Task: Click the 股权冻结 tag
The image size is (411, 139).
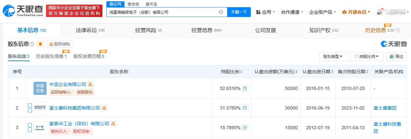Action: coord(82,131)
